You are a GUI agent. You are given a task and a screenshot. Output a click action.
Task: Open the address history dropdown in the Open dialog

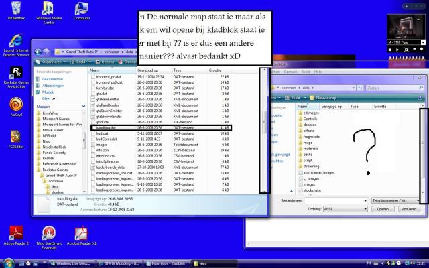click(353, 88)
